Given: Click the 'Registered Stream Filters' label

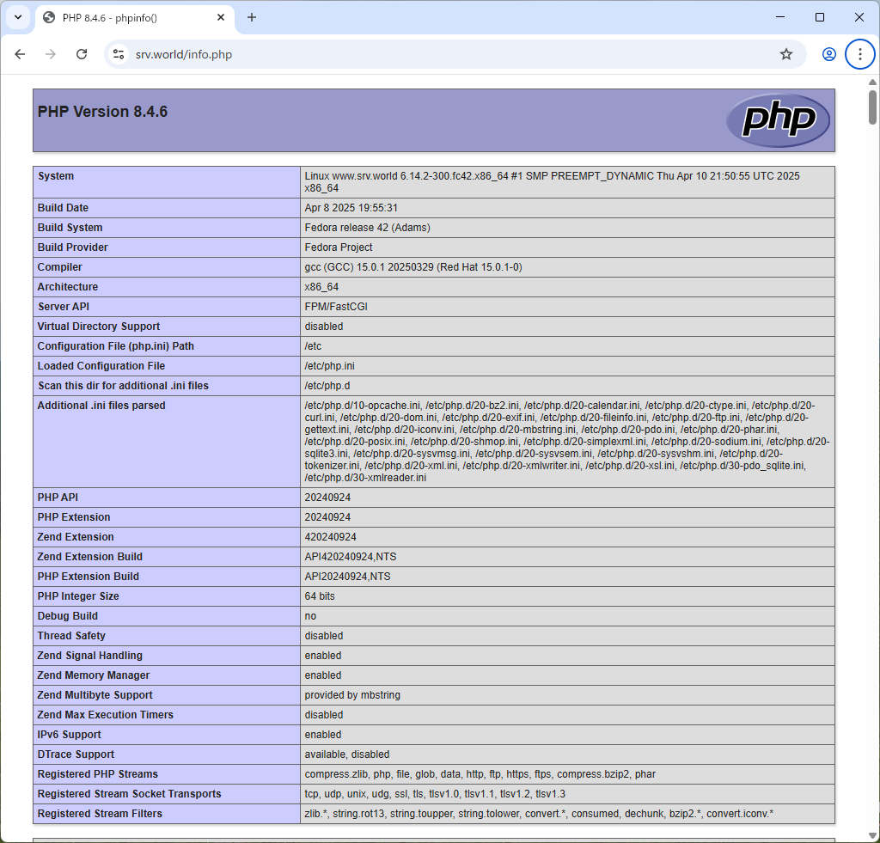Looking at the screenshot, I should [x=100, y=813].
